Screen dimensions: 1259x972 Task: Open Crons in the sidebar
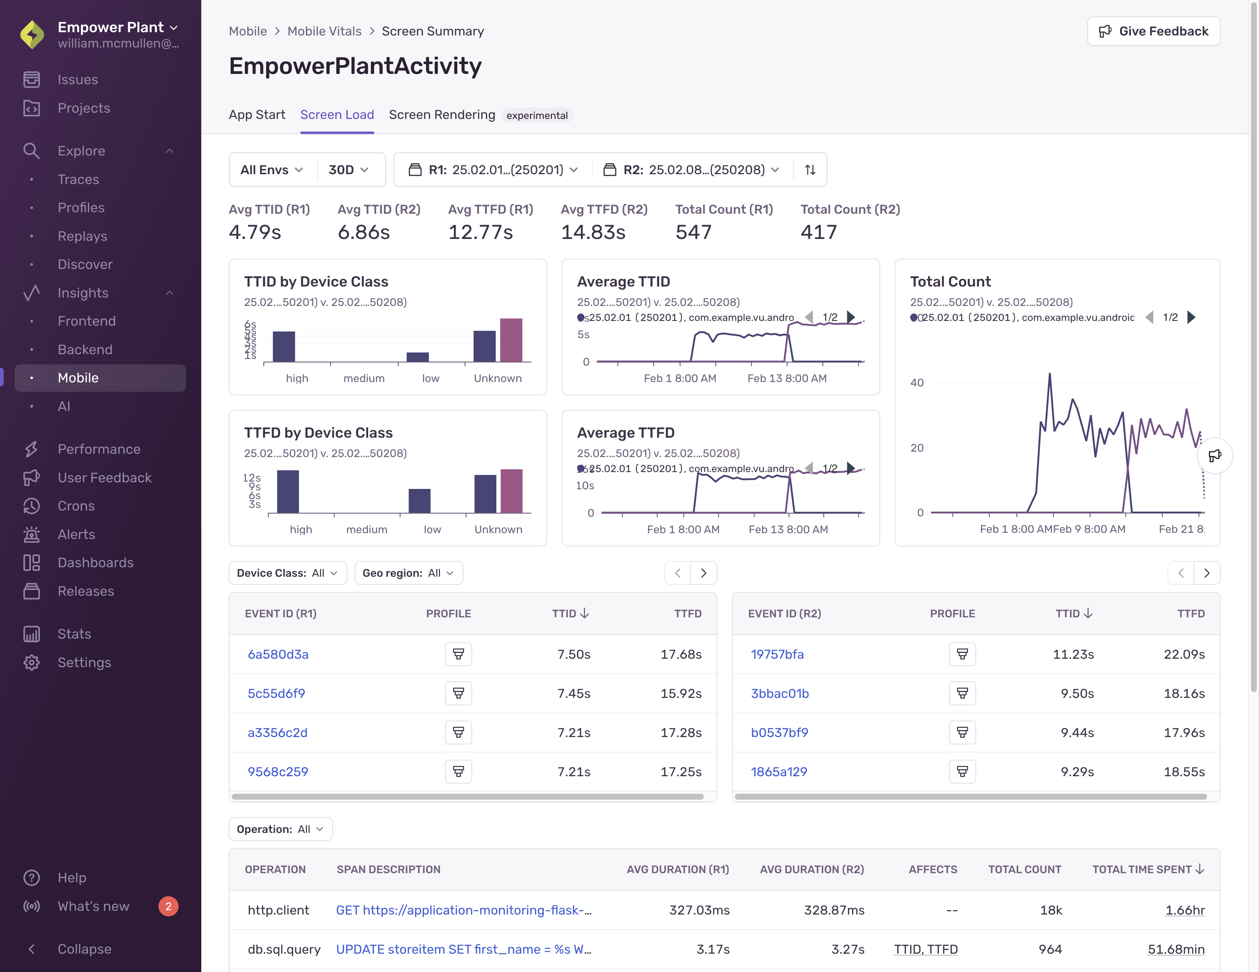[75, 506]
